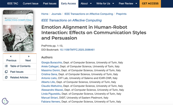173x105 pixels.
Task: Click the Authors heading
Action: click(x=47, y=57)
